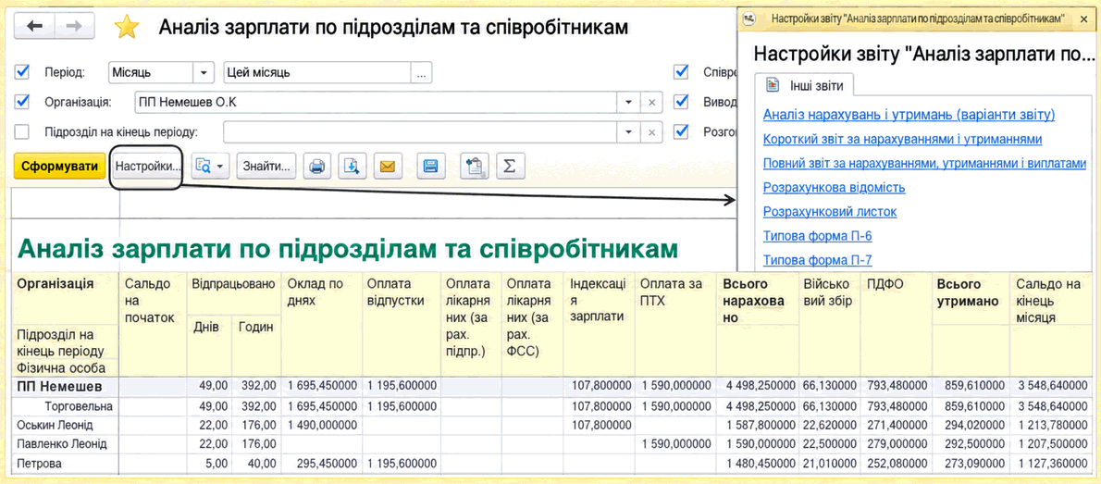Click the Годин column subheader

pos(255,328)
